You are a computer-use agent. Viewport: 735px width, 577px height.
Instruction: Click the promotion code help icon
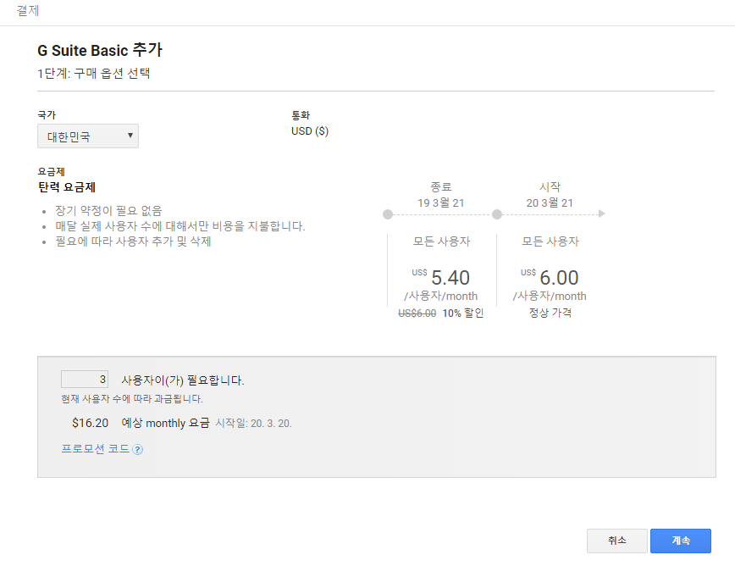tap(137, 449)
